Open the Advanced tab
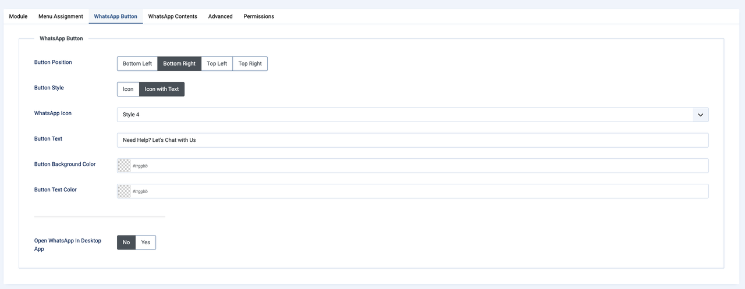Viewport: 745px width, 289px height. click(x=220, y=16)
